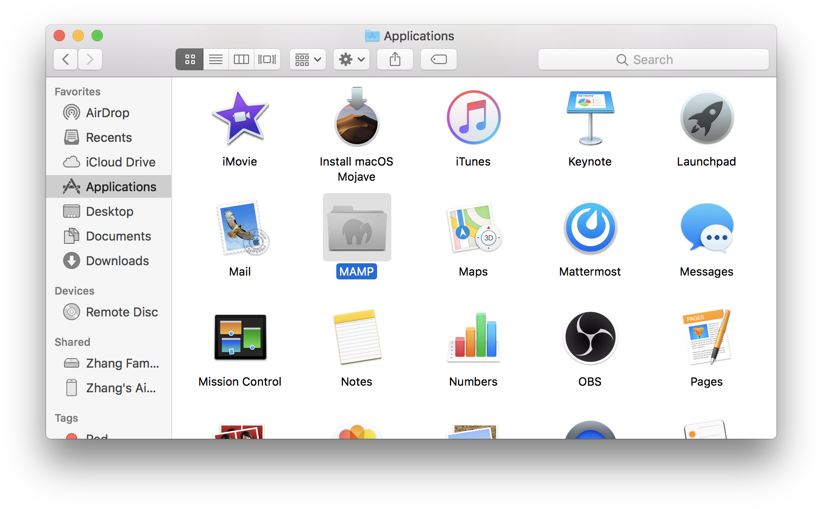Click the Share toolbar button
The image size is (822, 509).
[395, 59]
